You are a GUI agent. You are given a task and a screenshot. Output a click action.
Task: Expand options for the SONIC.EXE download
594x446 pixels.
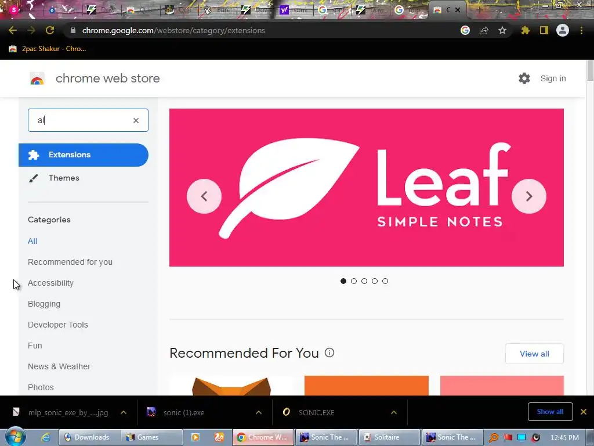click(394, 413)
